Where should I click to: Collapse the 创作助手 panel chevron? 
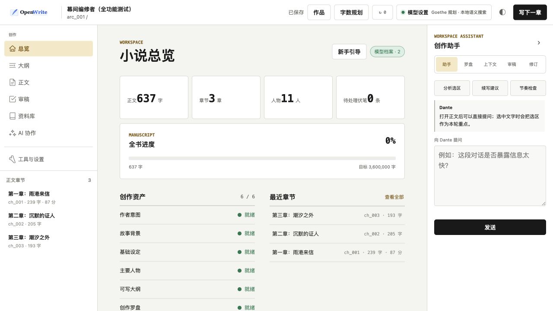539,42
